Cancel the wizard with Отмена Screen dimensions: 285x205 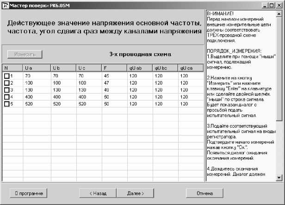tap(204, 193)
